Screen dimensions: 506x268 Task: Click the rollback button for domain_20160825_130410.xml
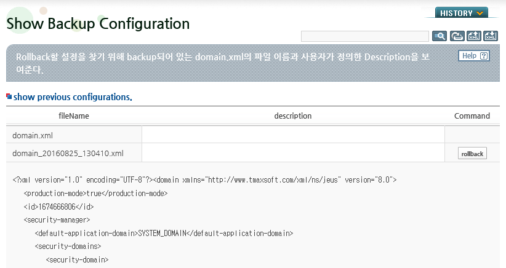[472, 153]
